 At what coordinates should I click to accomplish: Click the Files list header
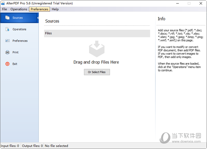click(97, 33)
